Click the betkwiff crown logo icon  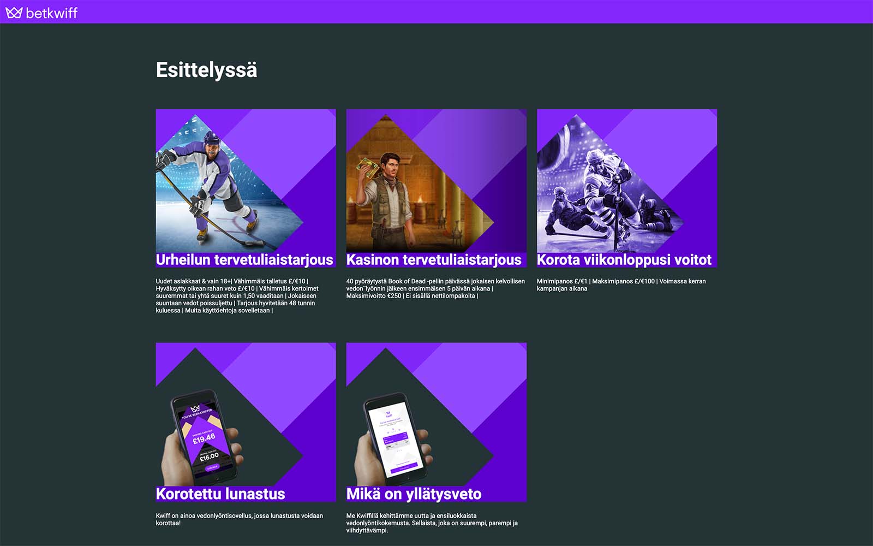14,12
